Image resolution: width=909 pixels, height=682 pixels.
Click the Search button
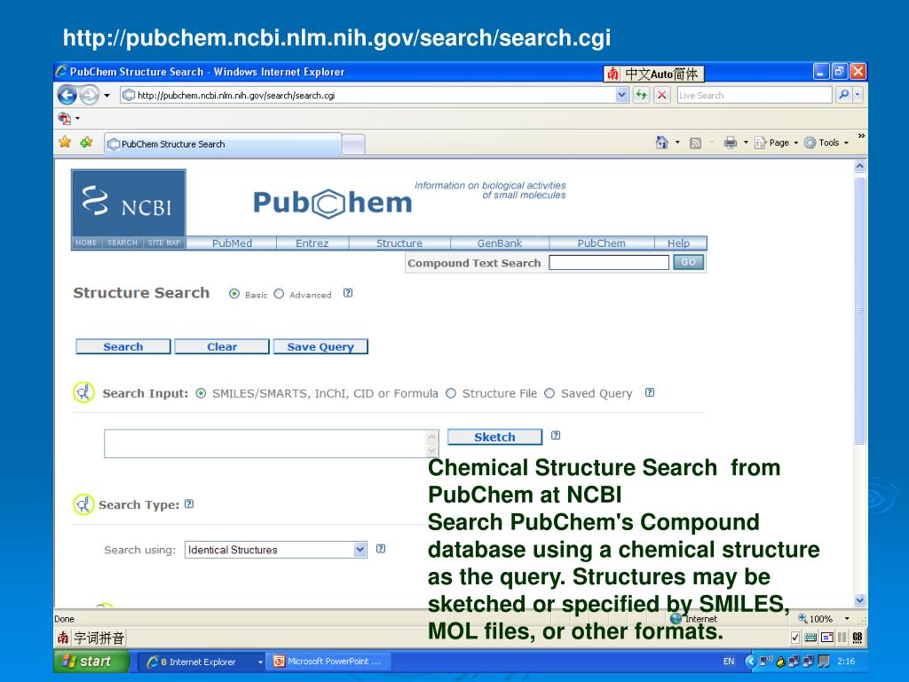(x=123, y=347)
